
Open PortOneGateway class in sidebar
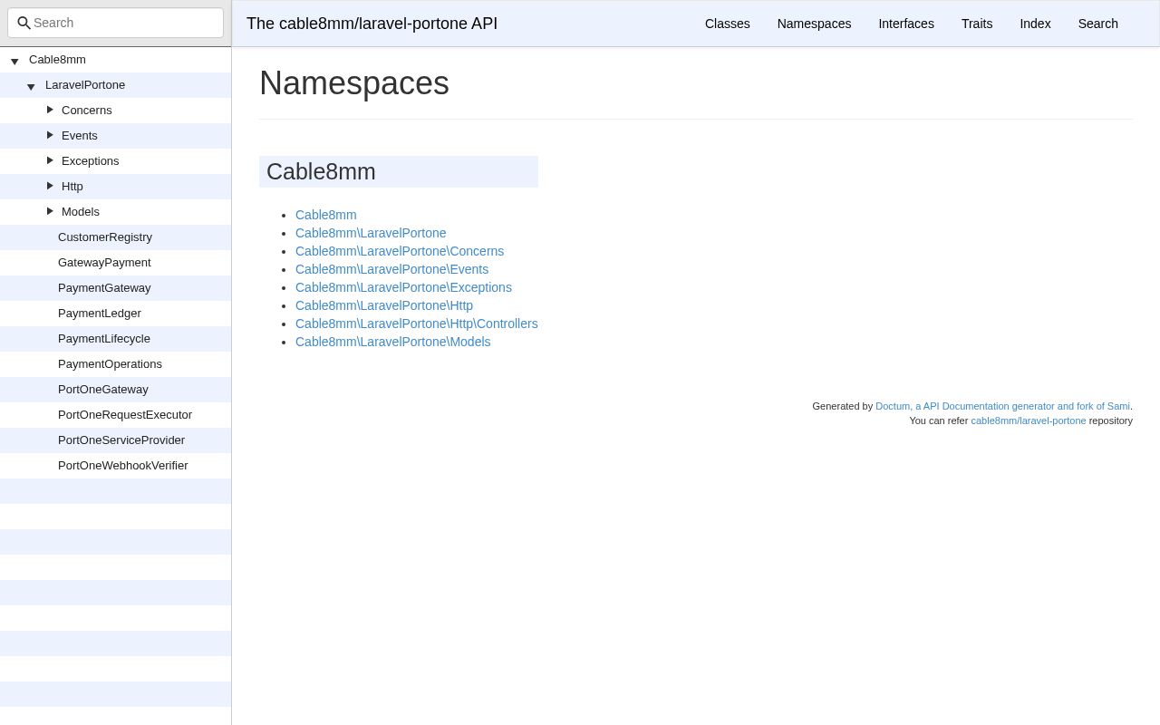click(x=103, y=390)
